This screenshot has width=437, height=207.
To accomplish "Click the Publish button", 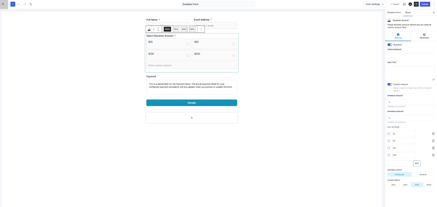I will (425, 4).
